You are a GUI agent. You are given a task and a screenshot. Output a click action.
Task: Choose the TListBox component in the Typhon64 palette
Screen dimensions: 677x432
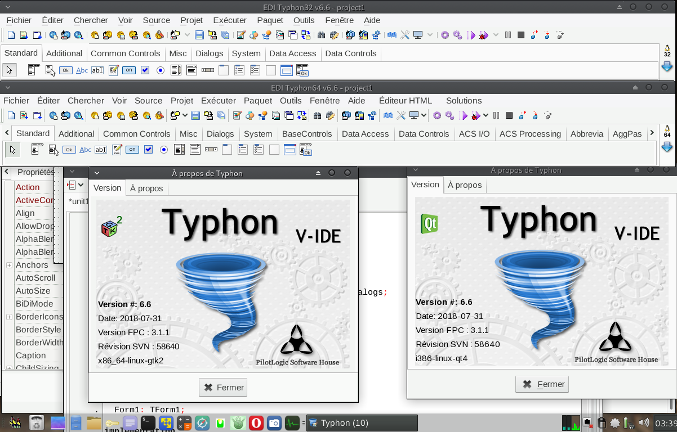click(x=180, y=150)
